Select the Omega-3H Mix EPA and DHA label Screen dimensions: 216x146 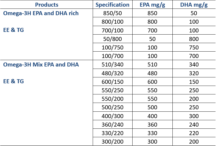pos(41,65)
